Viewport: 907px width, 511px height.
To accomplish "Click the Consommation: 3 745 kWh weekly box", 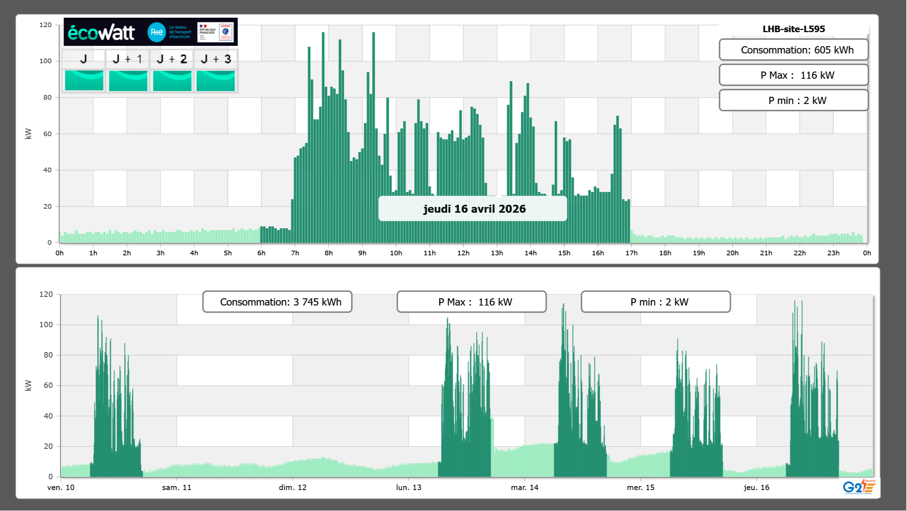I will click(x=277, y=302).
